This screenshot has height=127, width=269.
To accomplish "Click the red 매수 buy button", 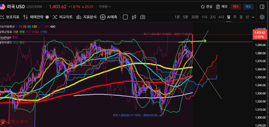I will pyautogui.click(x=236, y=7).
